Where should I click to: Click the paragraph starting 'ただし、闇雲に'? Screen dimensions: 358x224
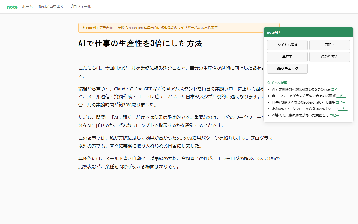[179, 121]
